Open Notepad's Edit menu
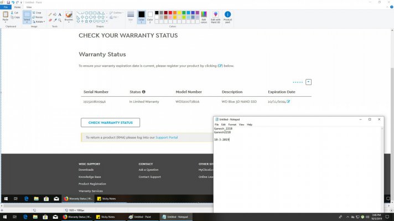Screen dimensions: 394x221 224,125
